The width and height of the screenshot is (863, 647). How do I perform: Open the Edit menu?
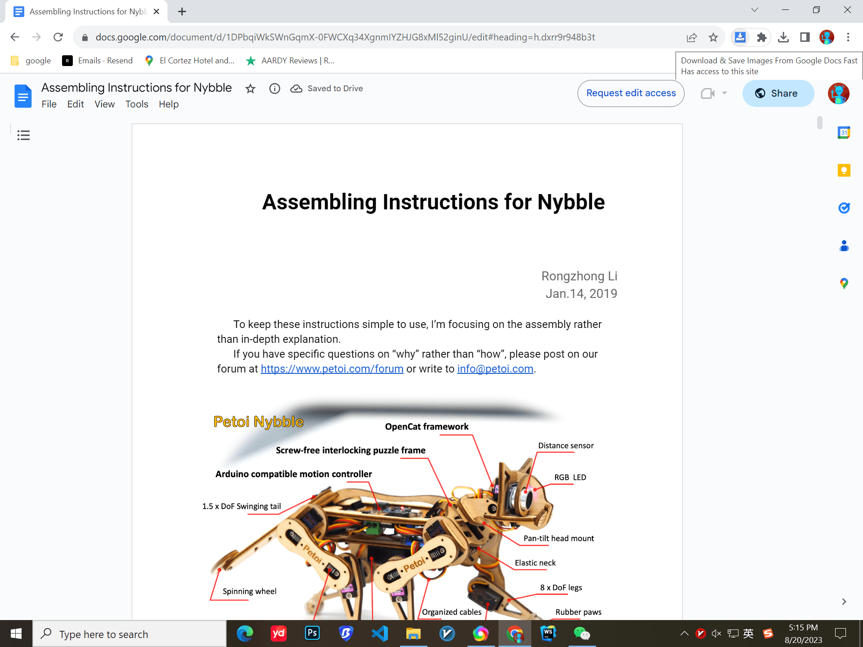point(76,104)
